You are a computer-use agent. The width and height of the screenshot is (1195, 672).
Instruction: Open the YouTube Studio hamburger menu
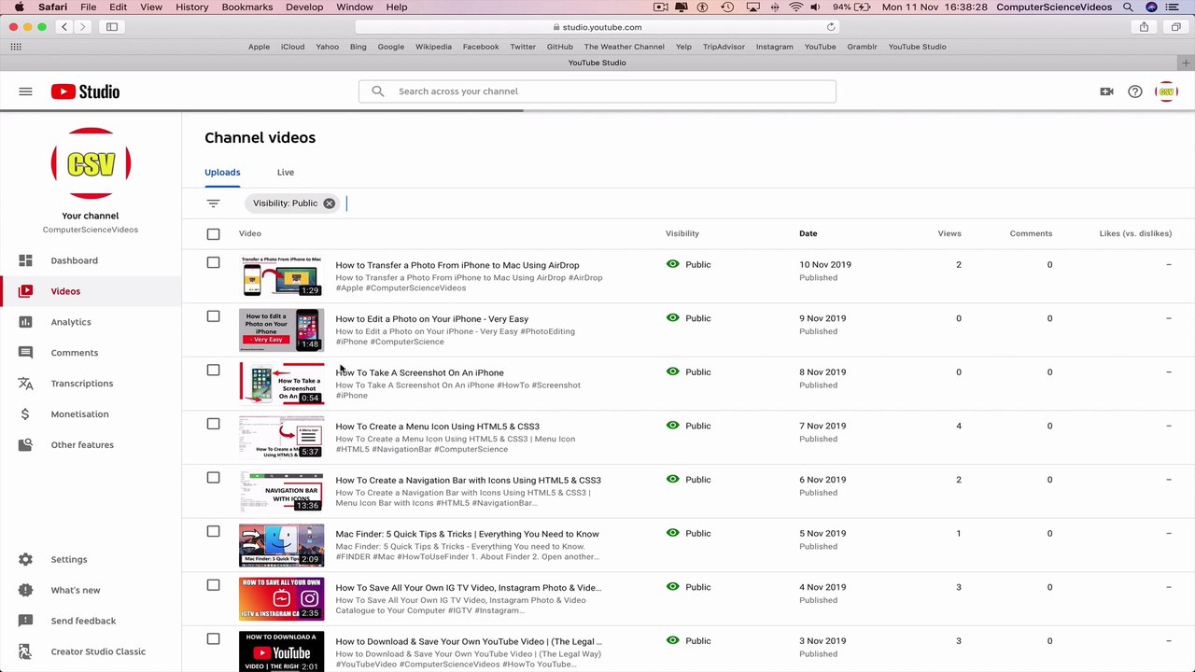click(25, 91)
